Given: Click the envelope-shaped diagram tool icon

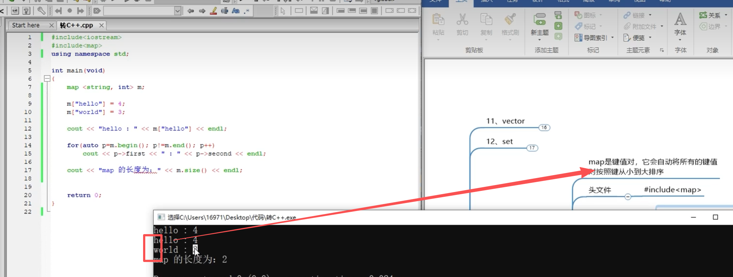Looking at the screenshot, I should pos(314,11).
